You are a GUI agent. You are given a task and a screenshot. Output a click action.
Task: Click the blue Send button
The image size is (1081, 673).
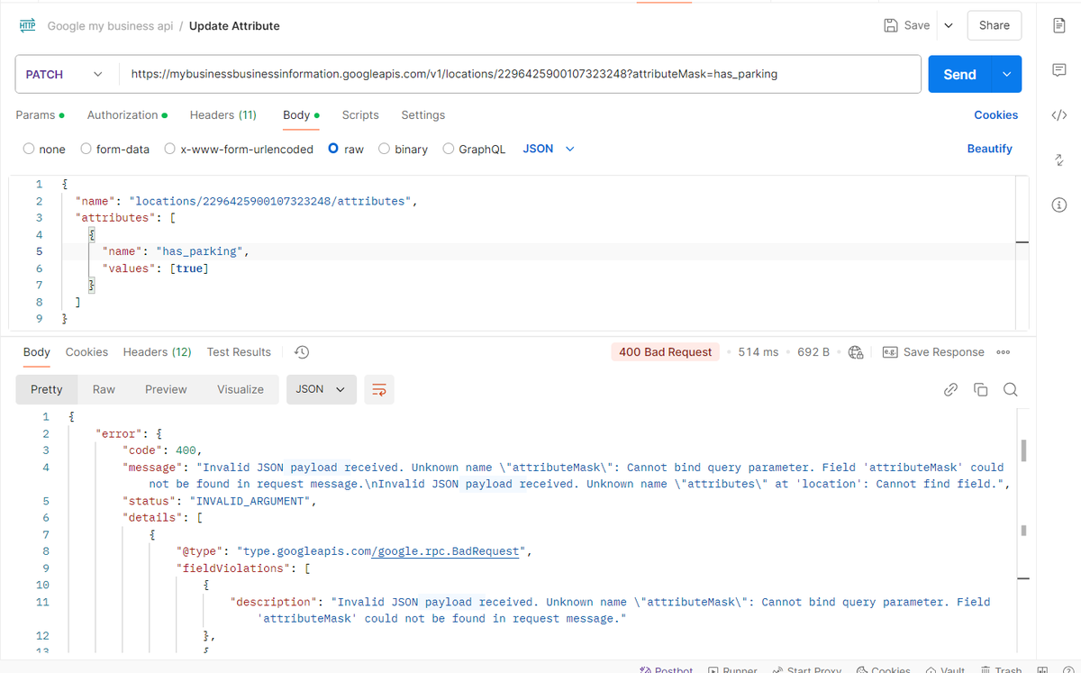pos(959,74)
